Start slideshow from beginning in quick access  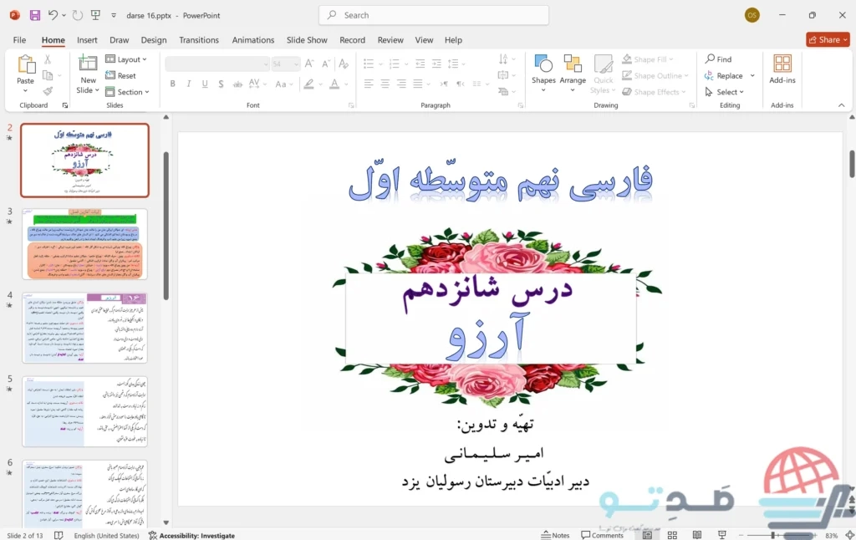(95, 15)
